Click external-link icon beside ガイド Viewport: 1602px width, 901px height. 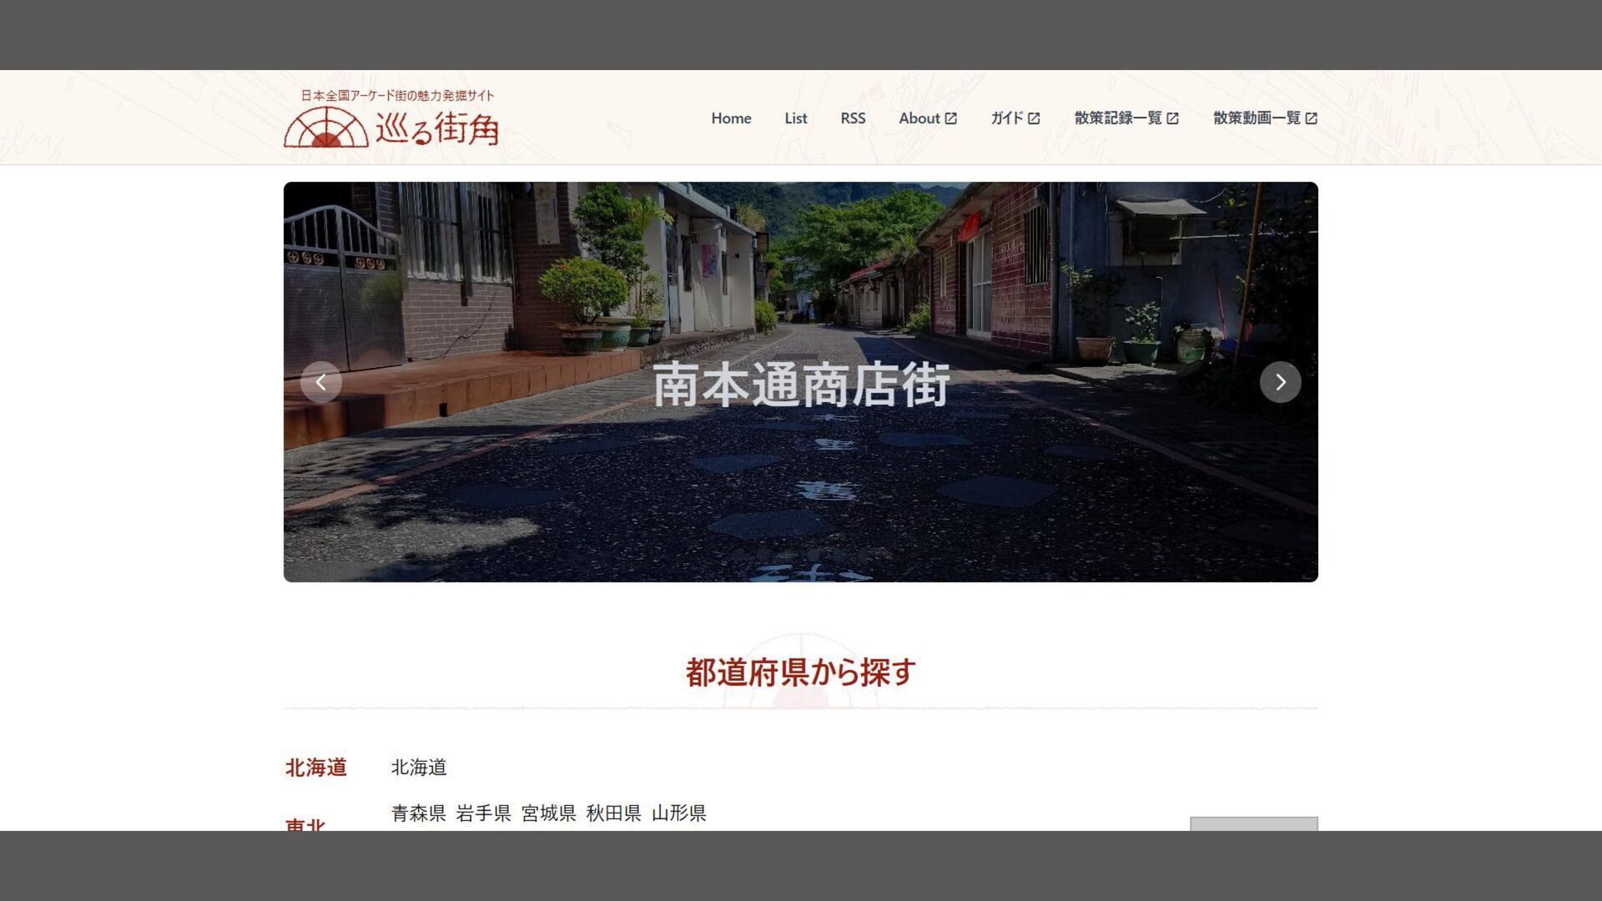pyautogui.click(x=1034, y=118)
